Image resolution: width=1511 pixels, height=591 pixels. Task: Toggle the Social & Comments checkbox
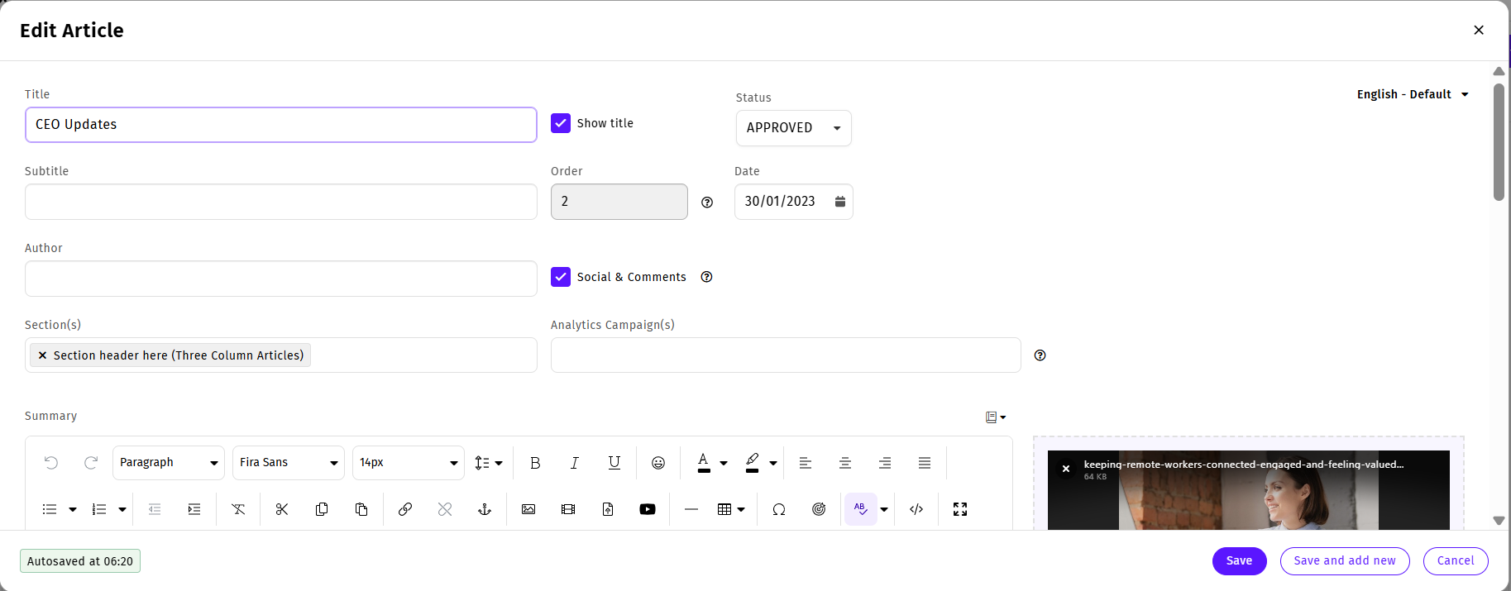[561, 277]
